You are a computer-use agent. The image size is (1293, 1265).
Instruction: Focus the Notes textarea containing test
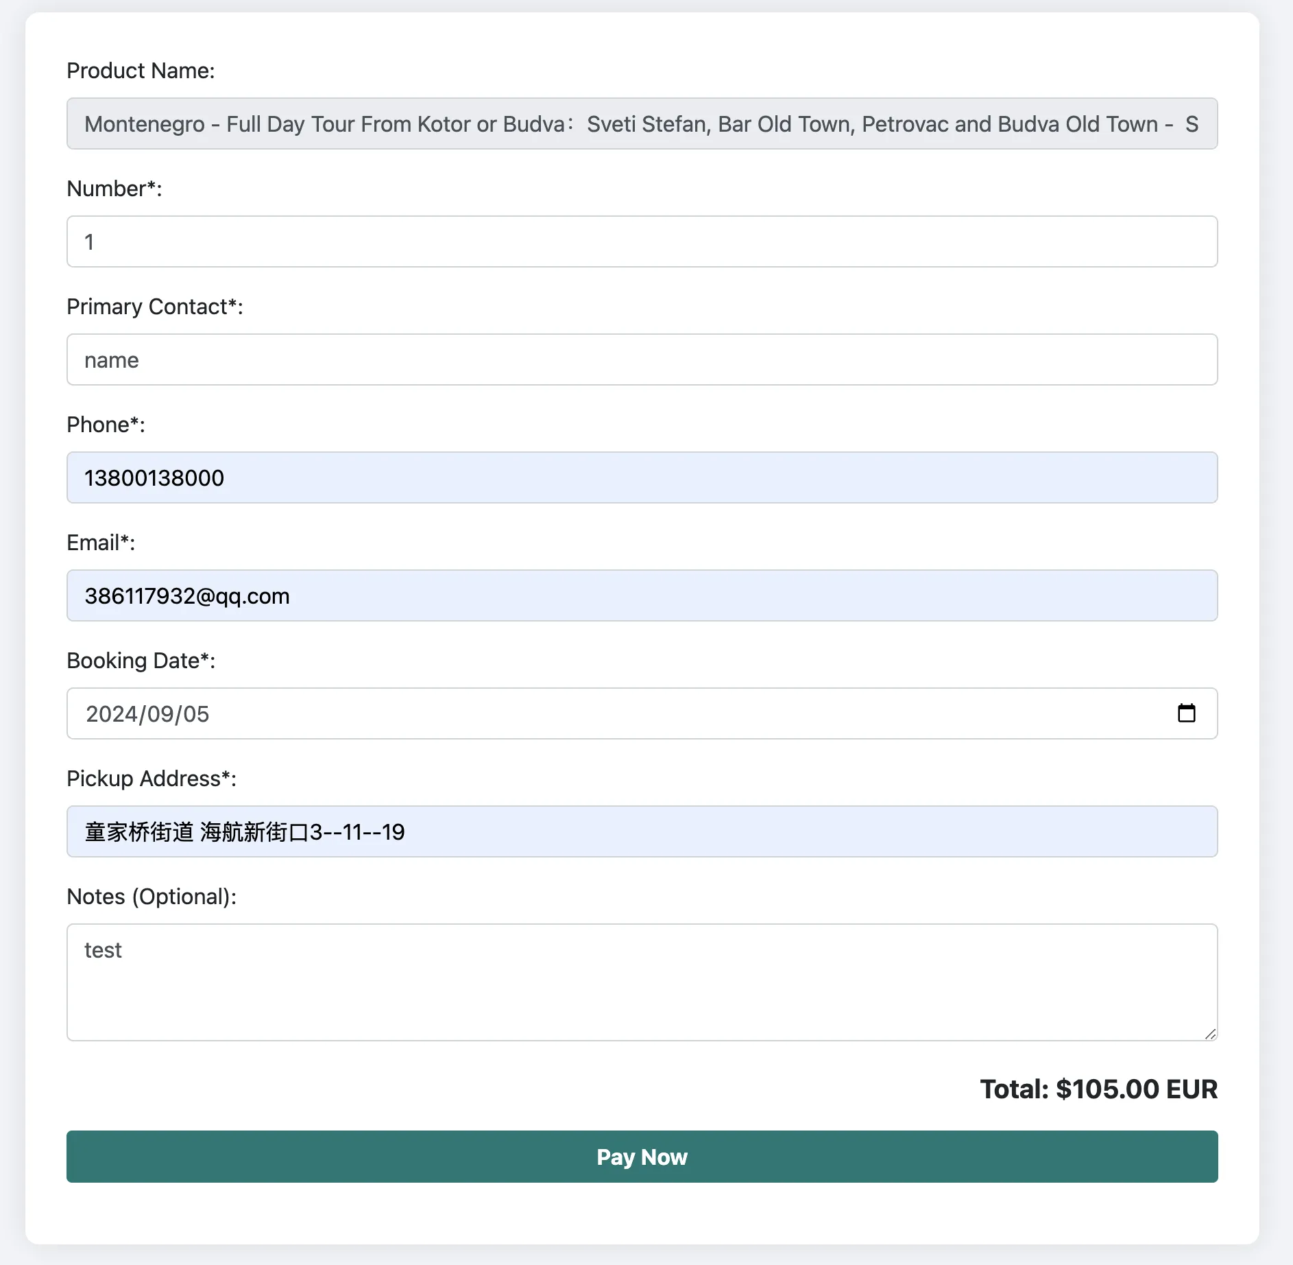642,982
